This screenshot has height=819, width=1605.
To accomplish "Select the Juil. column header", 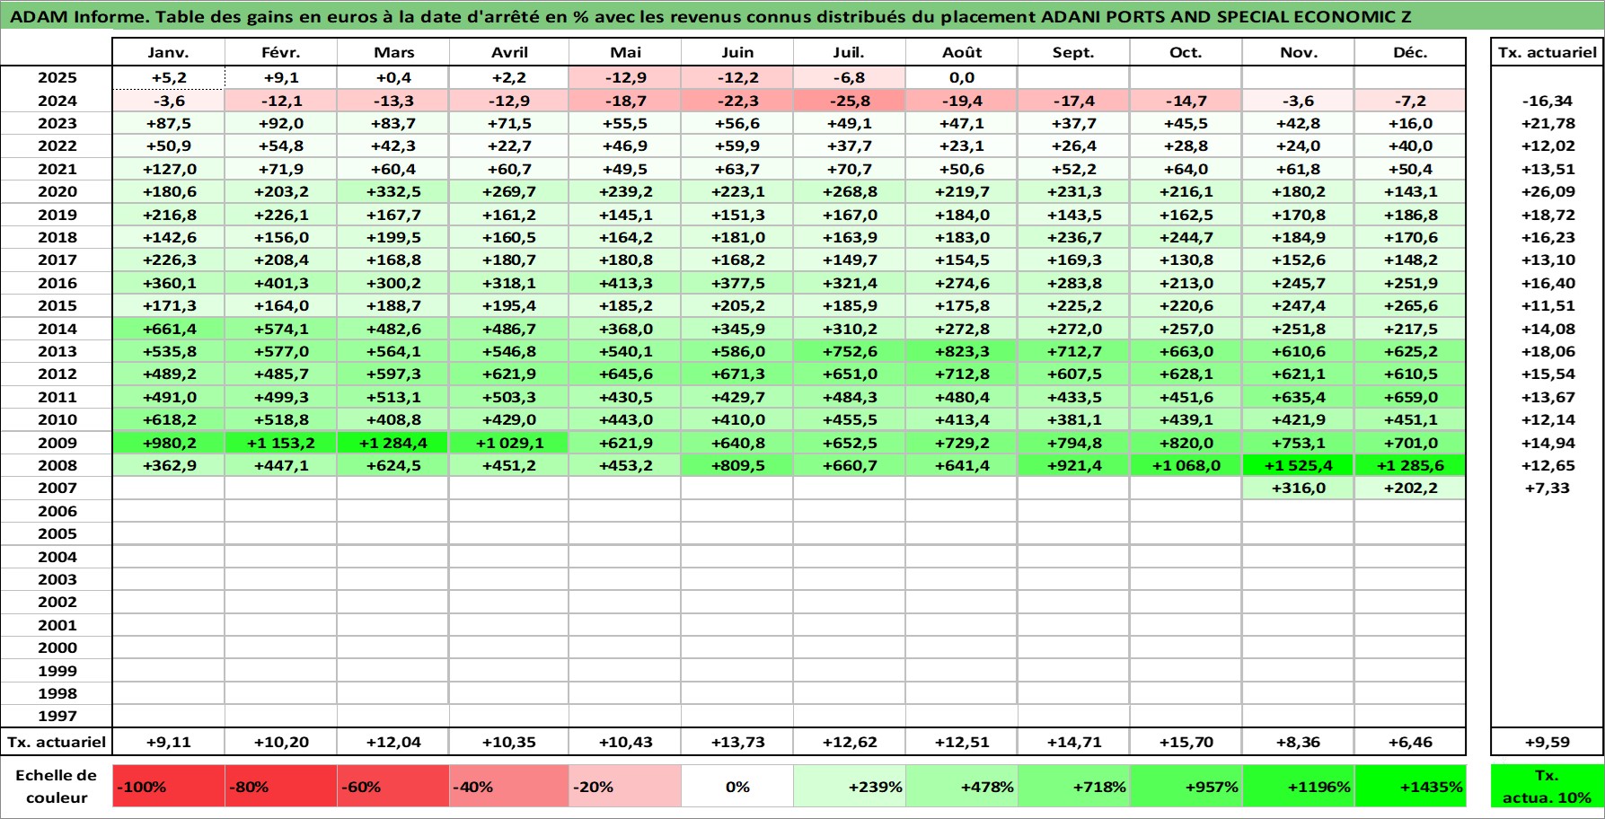I will pos(849,52).
